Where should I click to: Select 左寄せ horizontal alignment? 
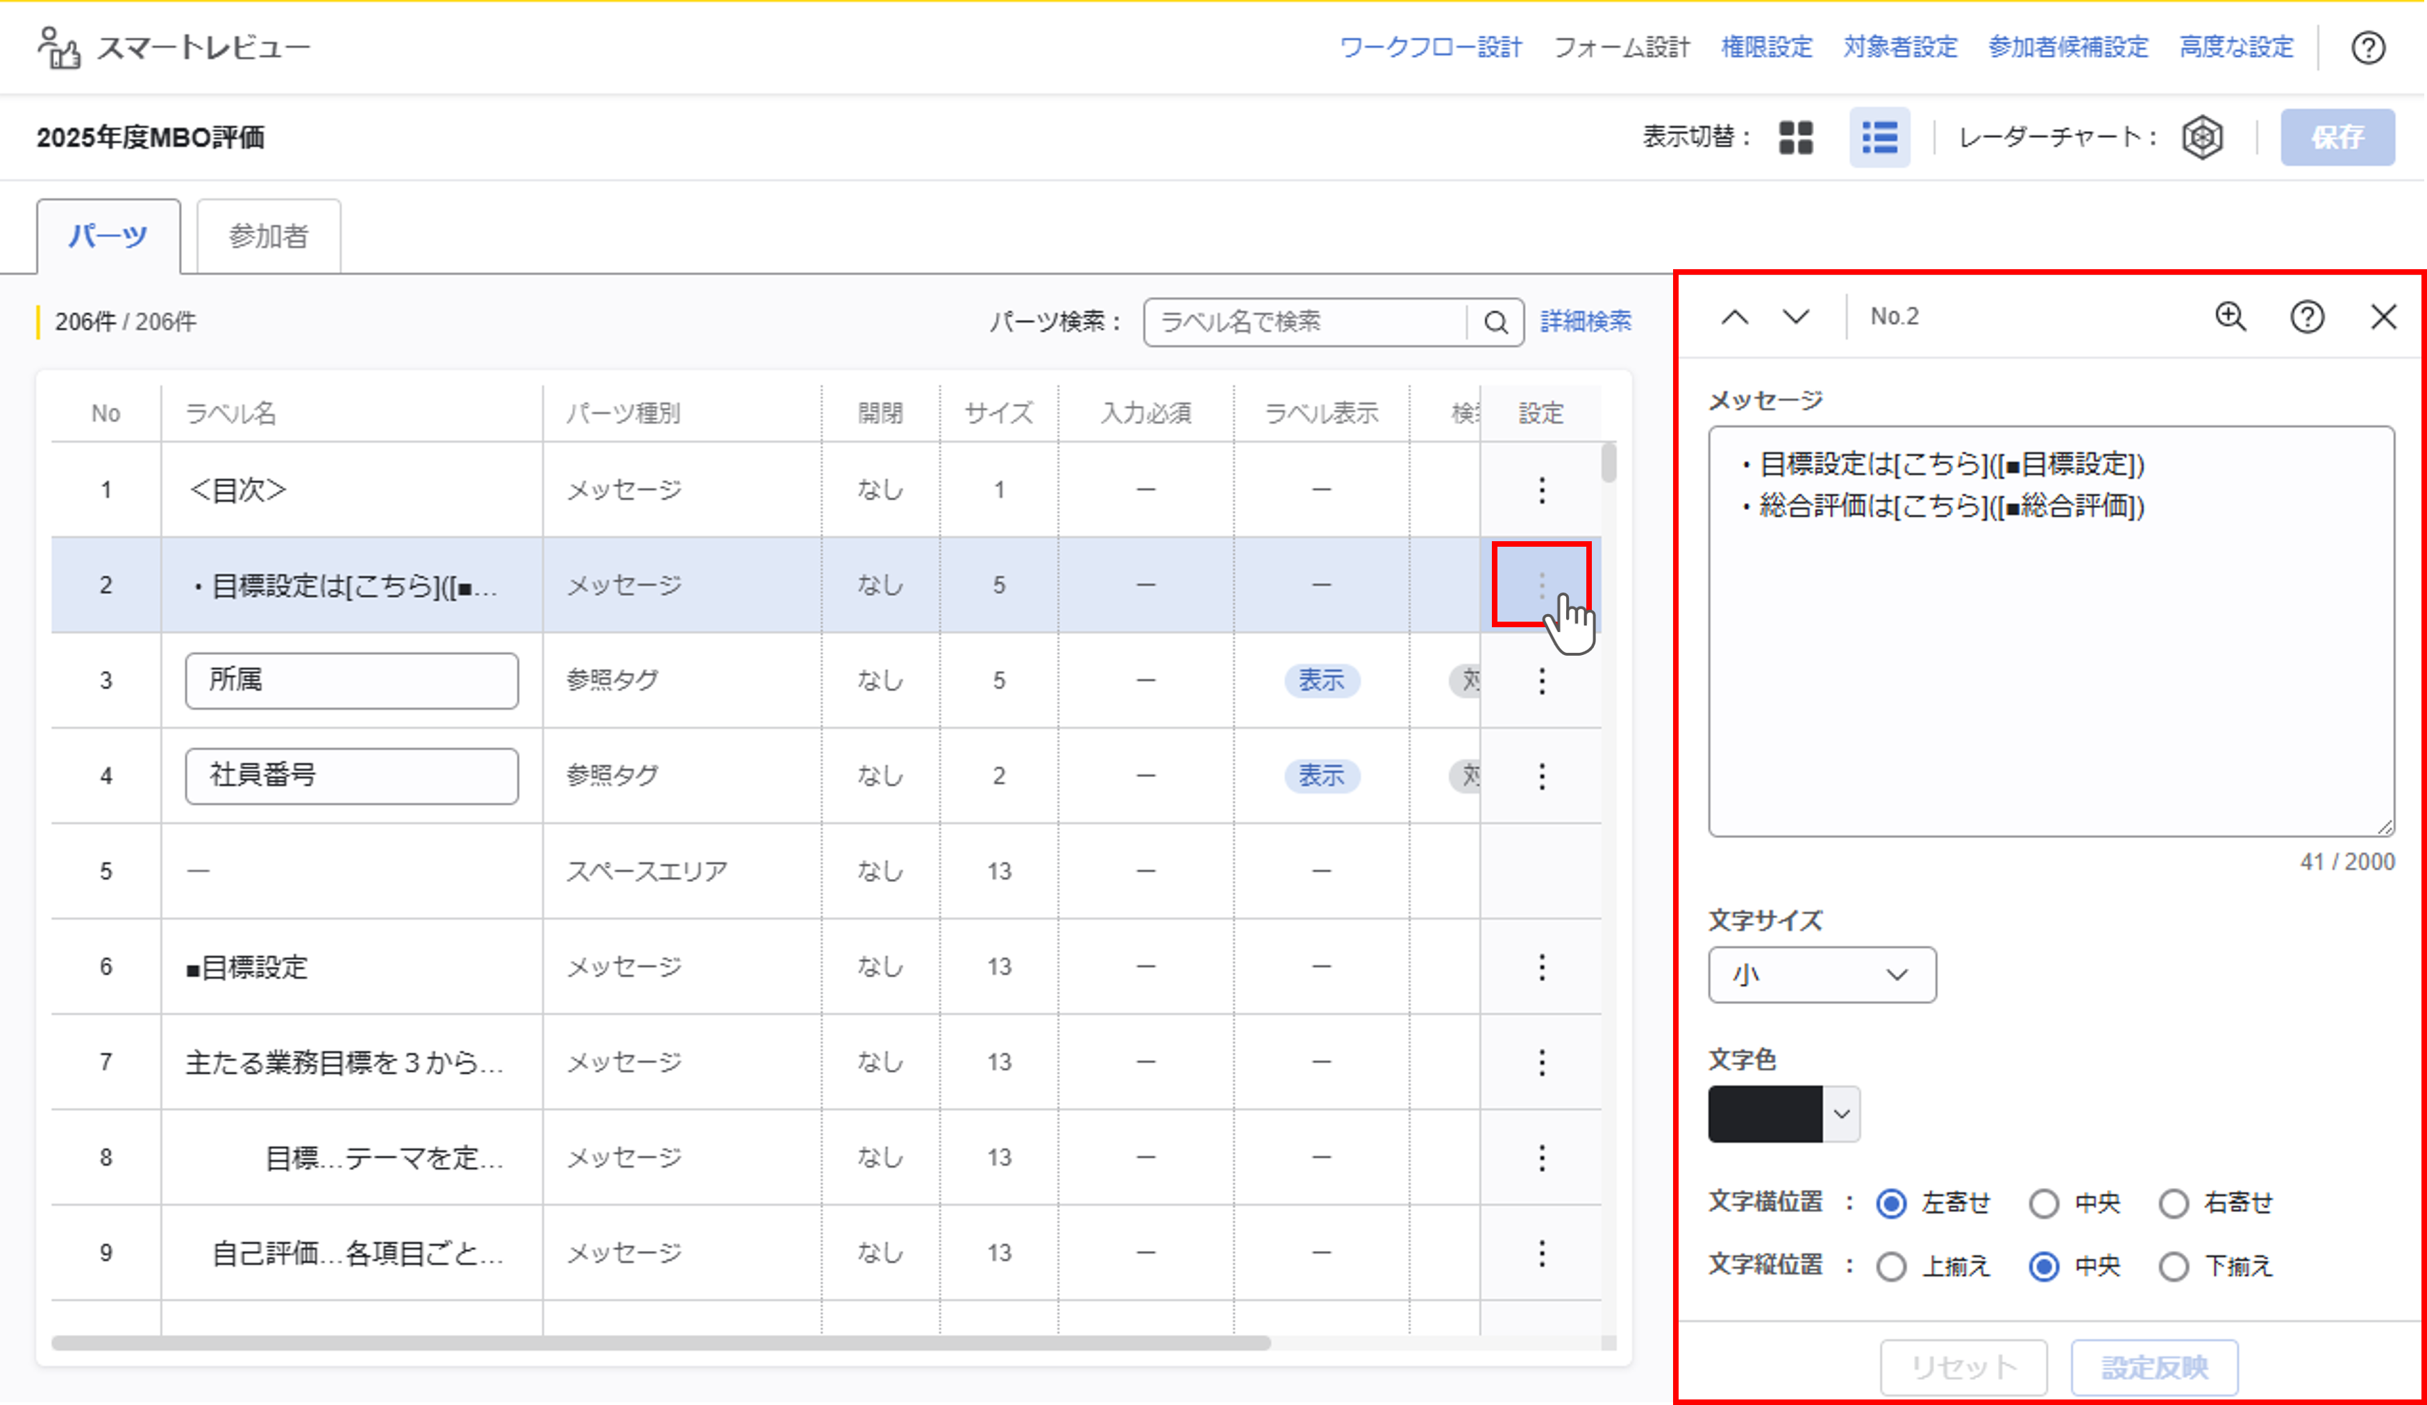[x=1892, y=1204]
